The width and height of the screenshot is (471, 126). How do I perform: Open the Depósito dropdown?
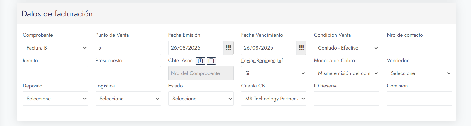coord(55,99)
